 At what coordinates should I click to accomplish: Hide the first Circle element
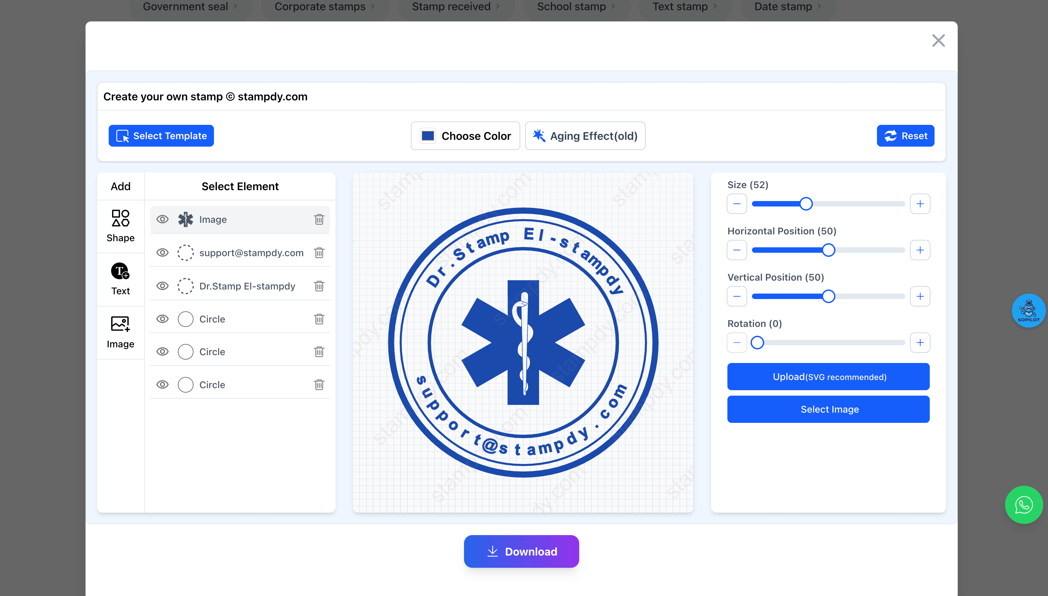tap(162, 319)
